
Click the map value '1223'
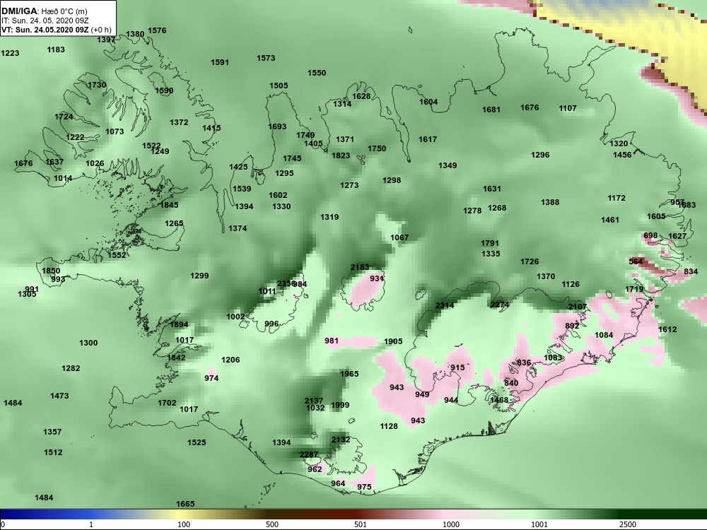tap(10, 53)
